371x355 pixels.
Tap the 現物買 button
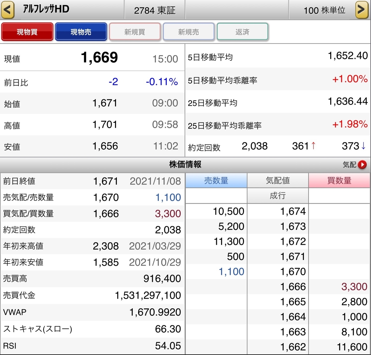[x=27, y=32]
